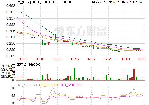Click the RSI_A:55.474 indicator label
149x105 pixels.
point(27,85)
